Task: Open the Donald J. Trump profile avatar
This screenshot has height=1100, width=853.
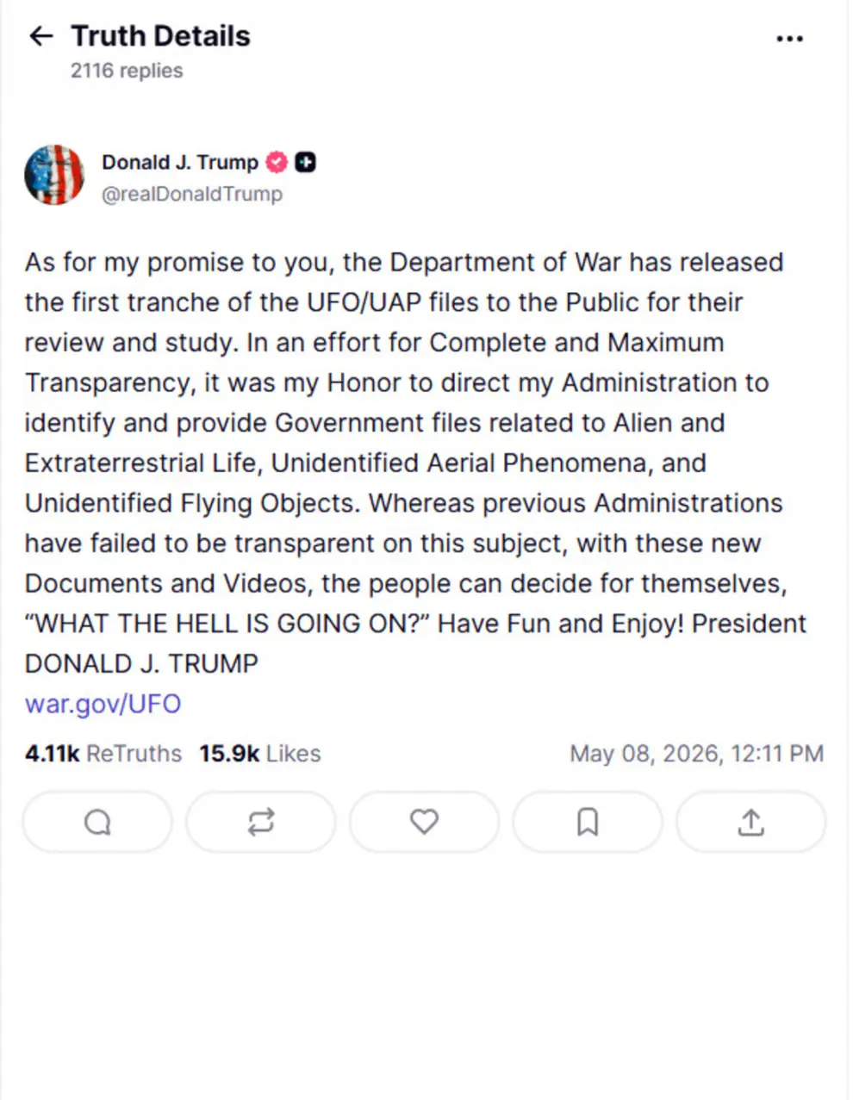Action: pos(54,175)
